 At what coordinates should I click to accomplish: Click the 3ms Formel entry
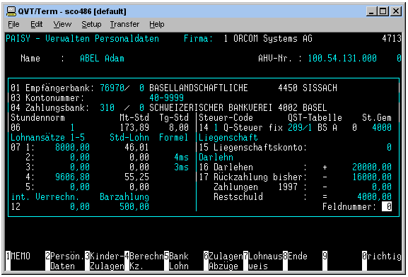point(181,167)
